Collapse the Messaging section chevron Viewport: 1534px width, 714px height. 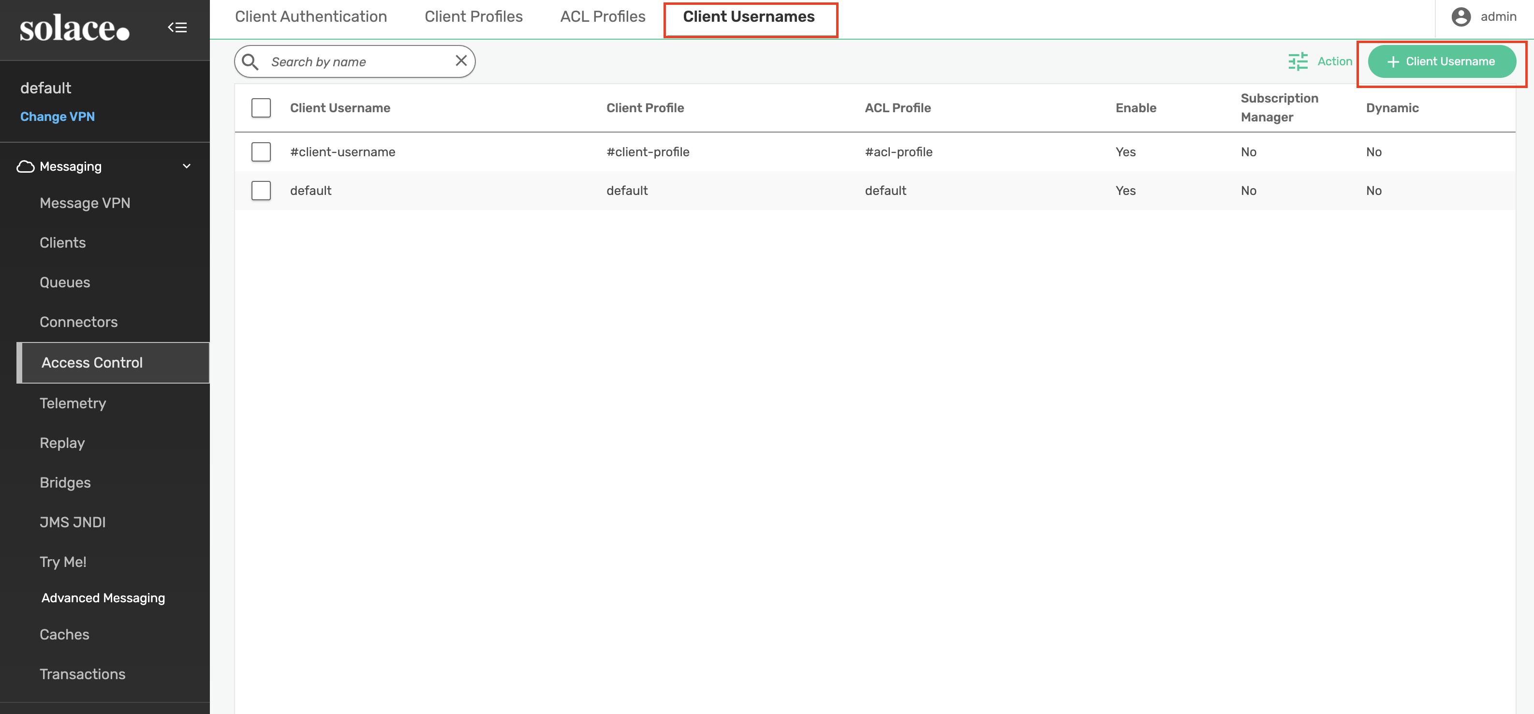pos(186,167)
